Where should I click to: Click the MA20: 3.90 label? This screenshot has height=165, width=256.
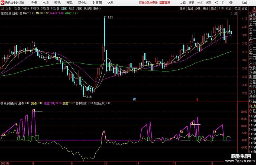pyautogui.click(x=57, y=13)
